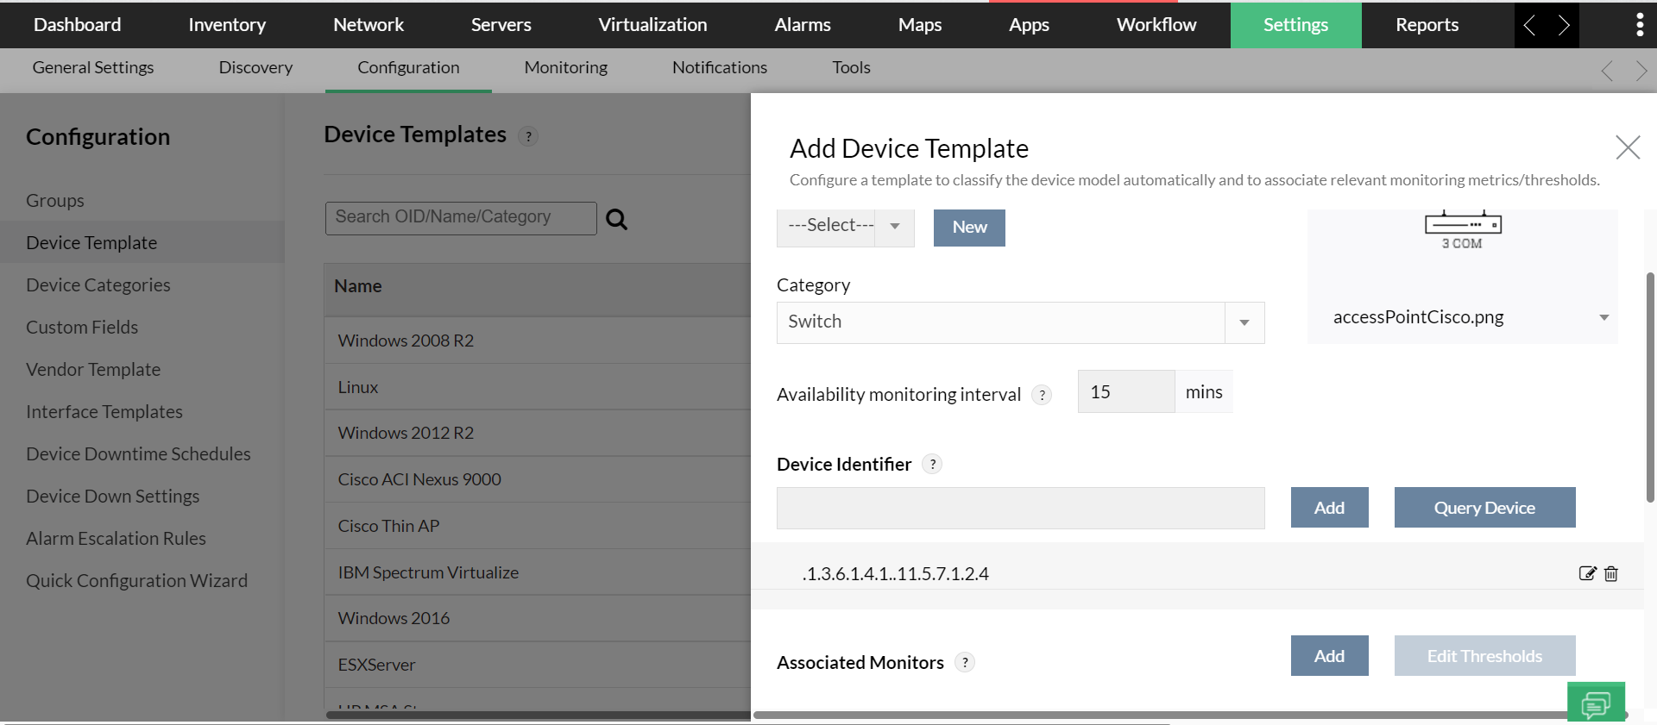Select Device Categories in the sidebar

tap(98, 285)
